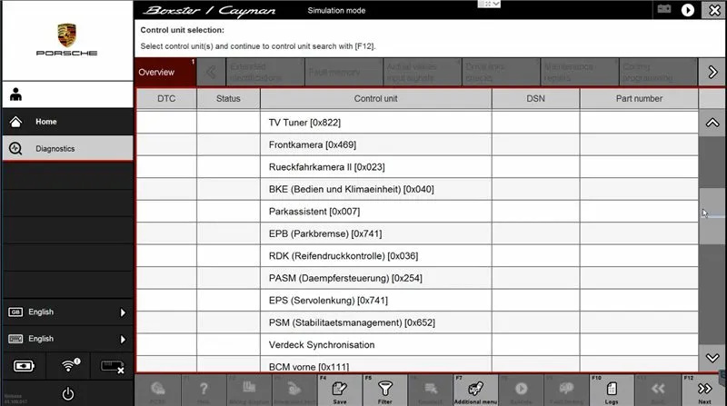The image size is (727, 406).
Task: Click the DSN column header
Action: (x=535, y=99)
